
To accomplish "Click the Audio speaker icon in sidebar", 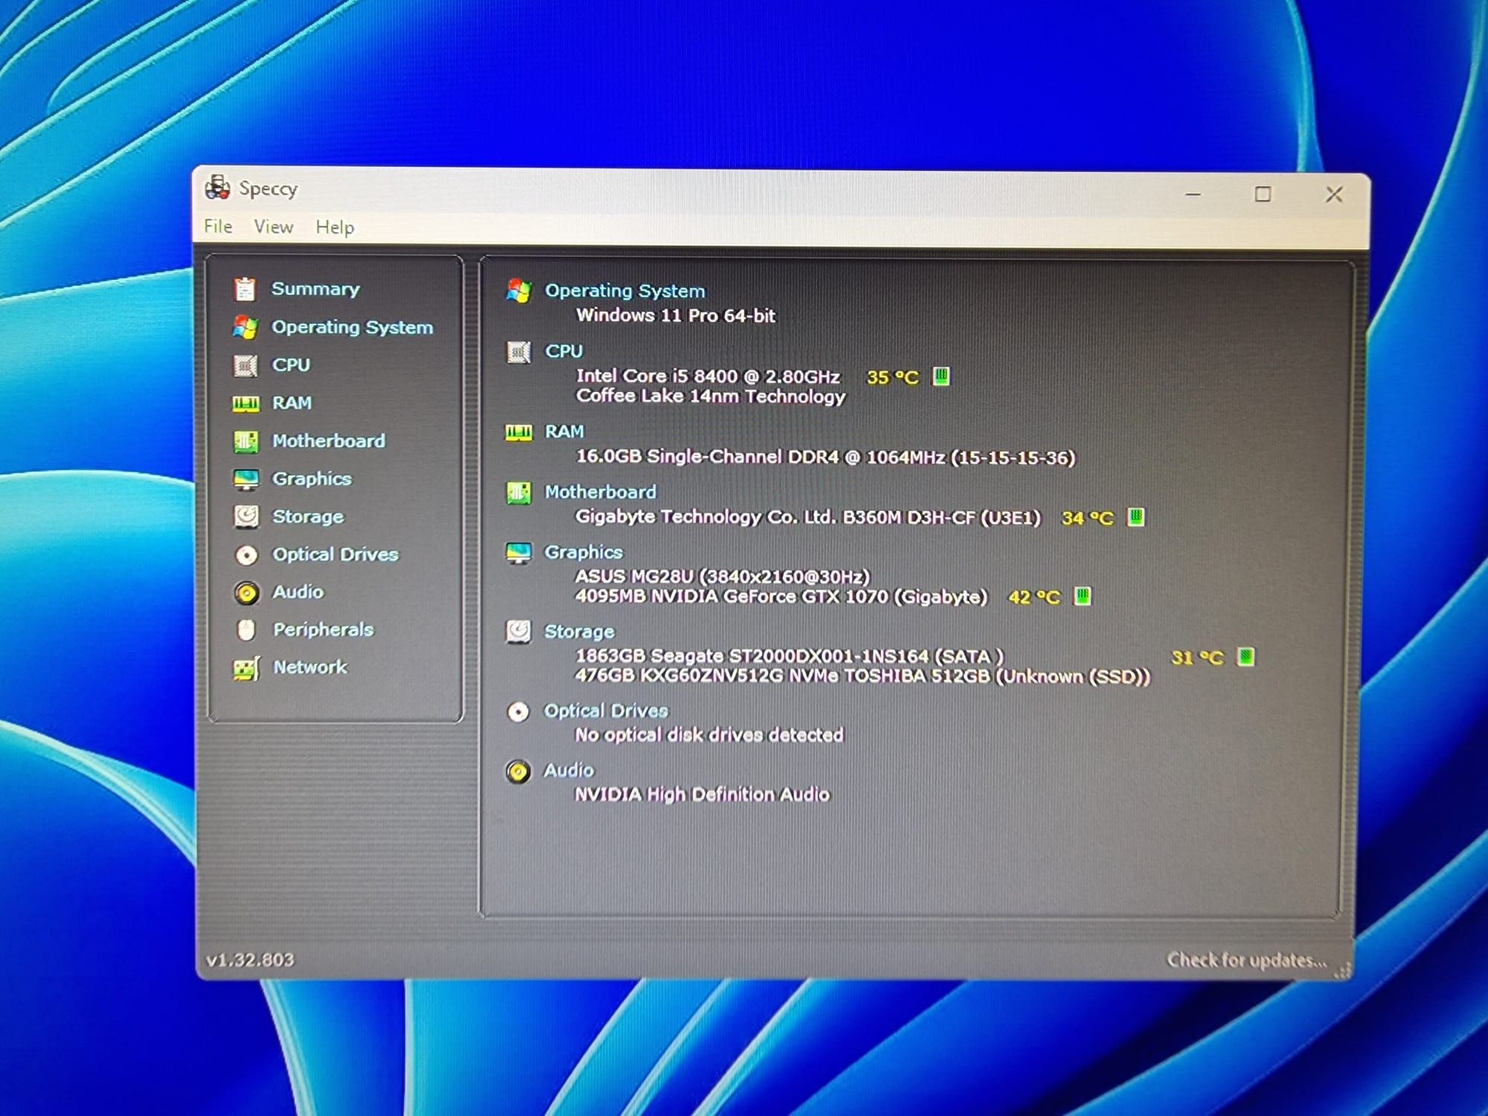I will [246, 592].
